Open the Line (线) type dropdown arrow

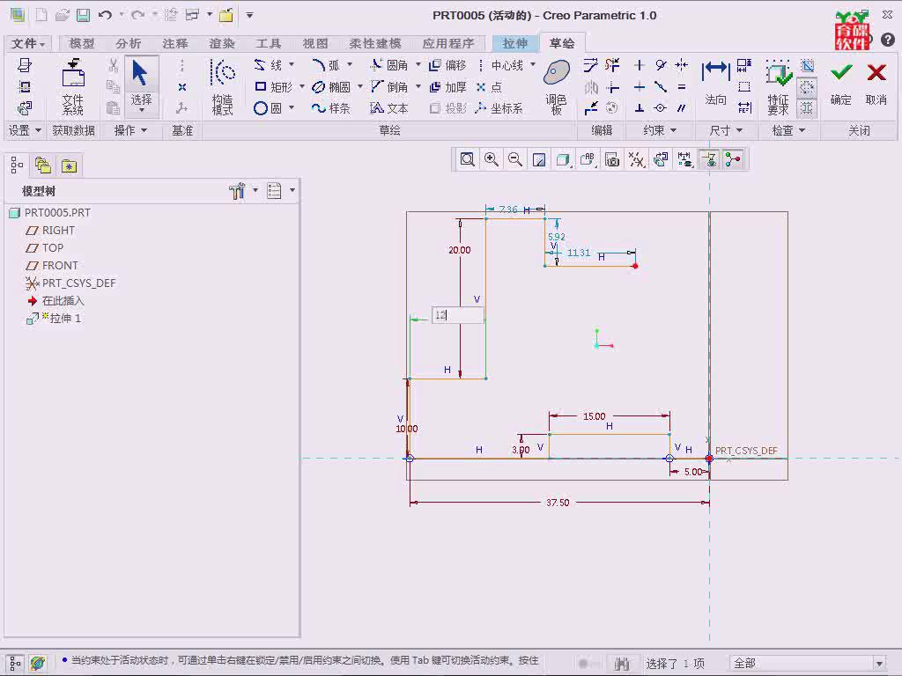pos(292,65)
